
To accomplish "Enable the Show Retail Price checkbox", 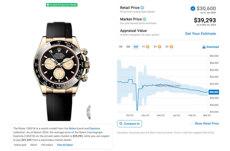I will [x=192, y=124].
